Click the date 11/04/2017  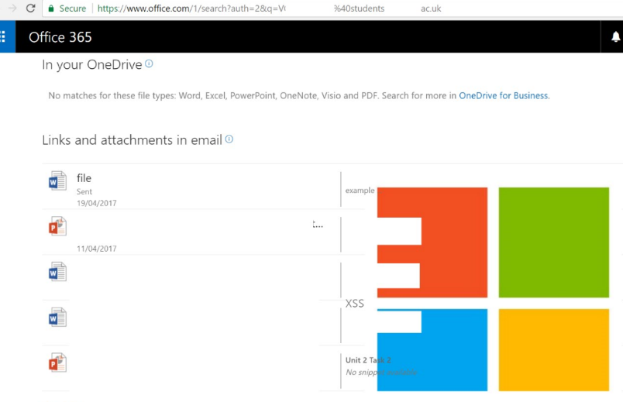(x=97, y=249)
